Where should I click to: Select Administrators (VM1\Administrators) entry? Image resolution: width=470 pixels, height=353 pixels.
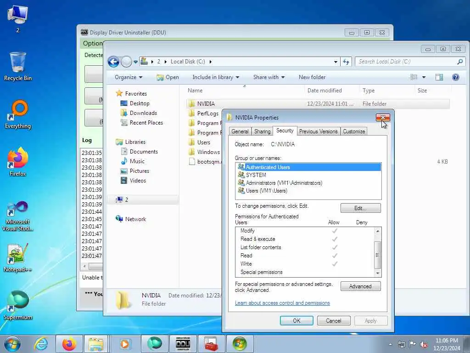[x=308, y=183]
